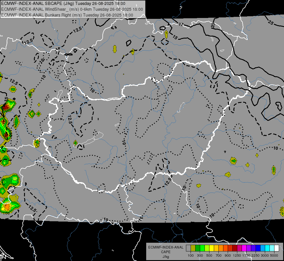
Task: Pick the bright green swatch after the 300 tick
Action: coord(202,248)
